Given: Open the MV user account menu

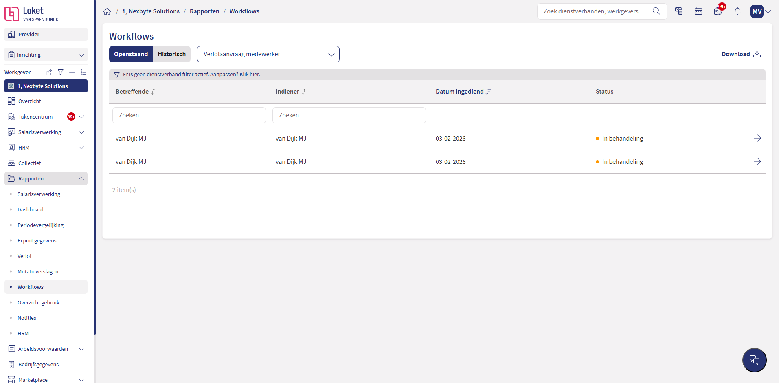Looking at the screenshot, I should [x=760, y=11].
